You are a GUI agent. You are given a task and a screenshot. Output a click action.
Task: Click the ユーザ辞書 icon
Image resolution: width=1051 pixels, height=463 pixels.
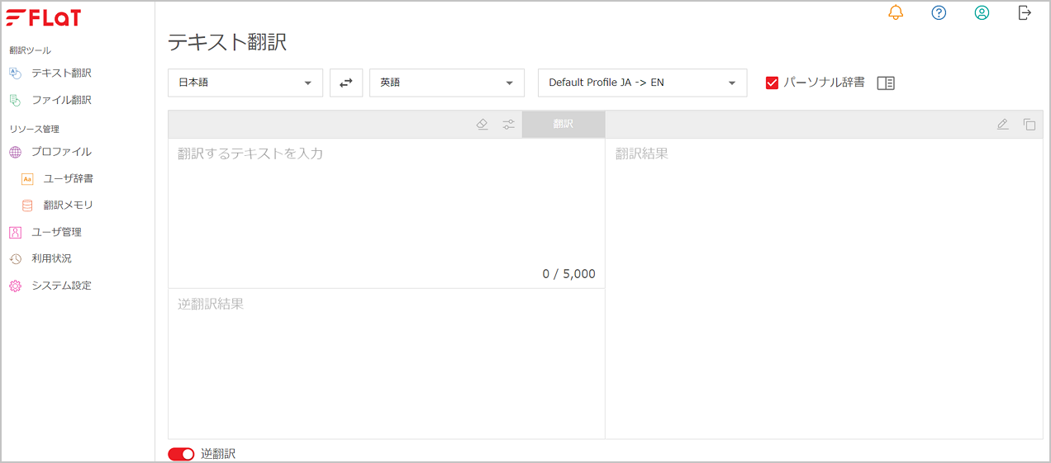(x=27, y=178)
